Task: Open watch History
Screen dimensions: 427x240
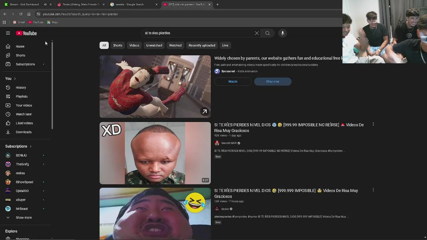Action: click(x=26, y=87)
